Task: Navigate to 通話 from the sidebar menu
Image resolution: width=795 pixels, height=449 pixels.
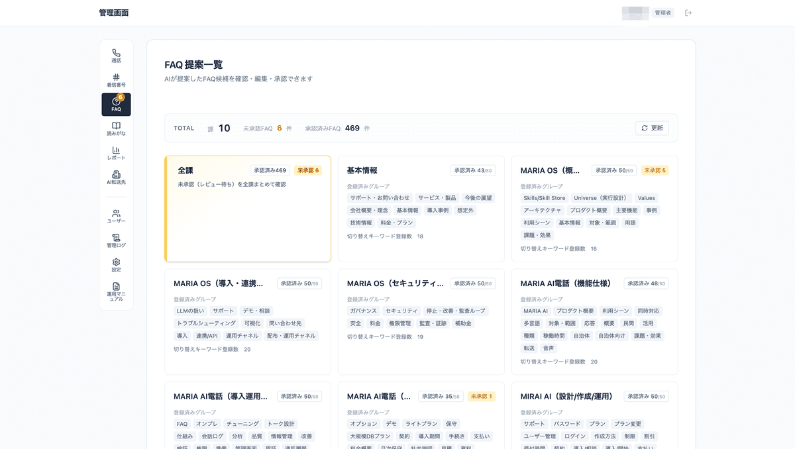Action: 116,56
